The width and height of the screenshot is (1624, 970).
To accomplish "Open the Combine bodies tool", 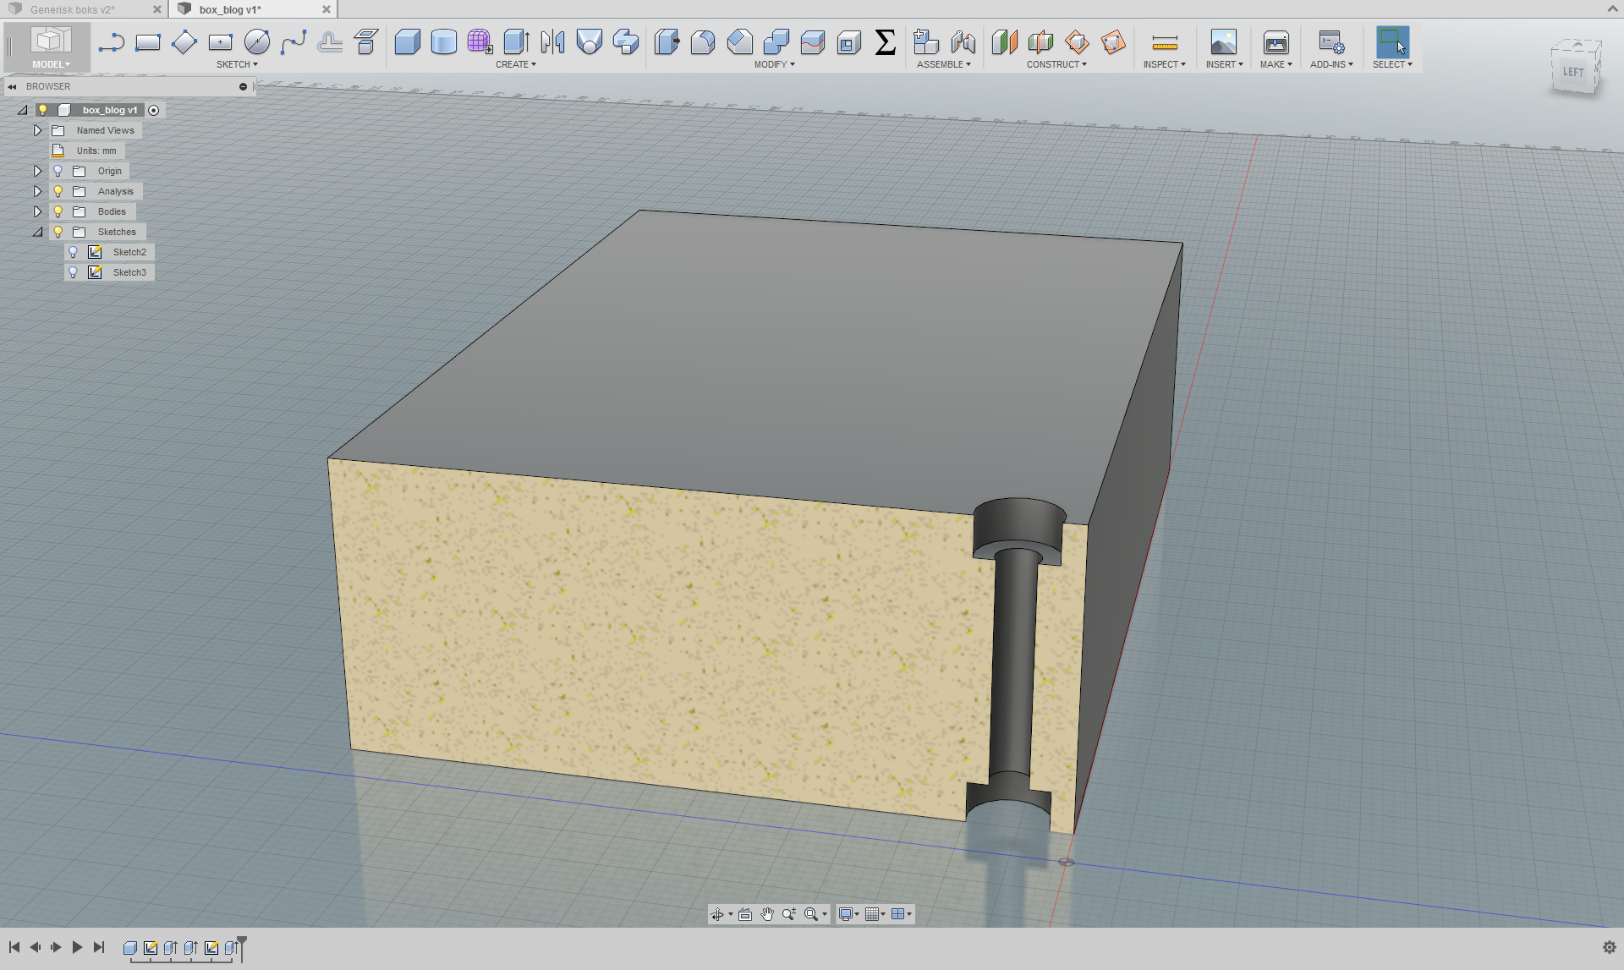I will coord(776,41).
